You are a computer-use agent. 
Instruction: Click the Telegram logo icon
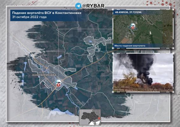tap(78, 6)
